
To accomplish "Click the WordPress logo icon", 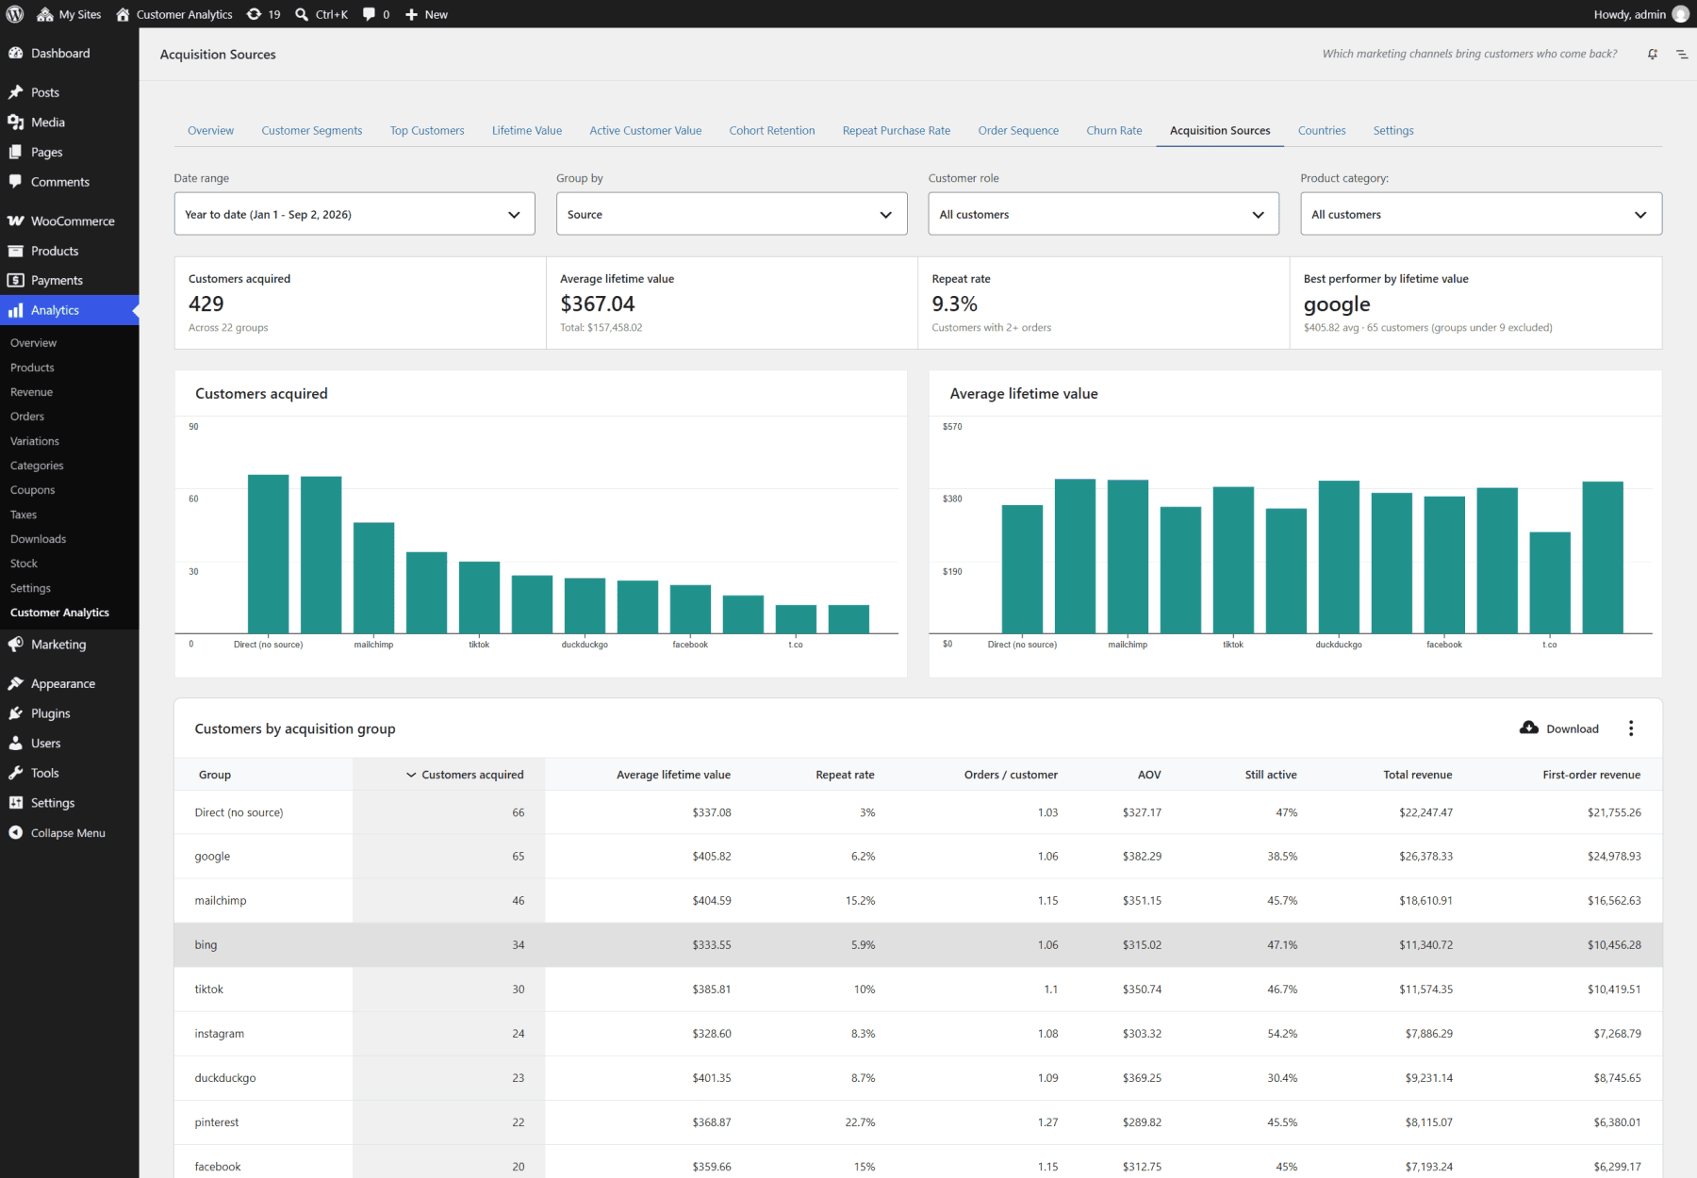I will click(x=15, y=14).
